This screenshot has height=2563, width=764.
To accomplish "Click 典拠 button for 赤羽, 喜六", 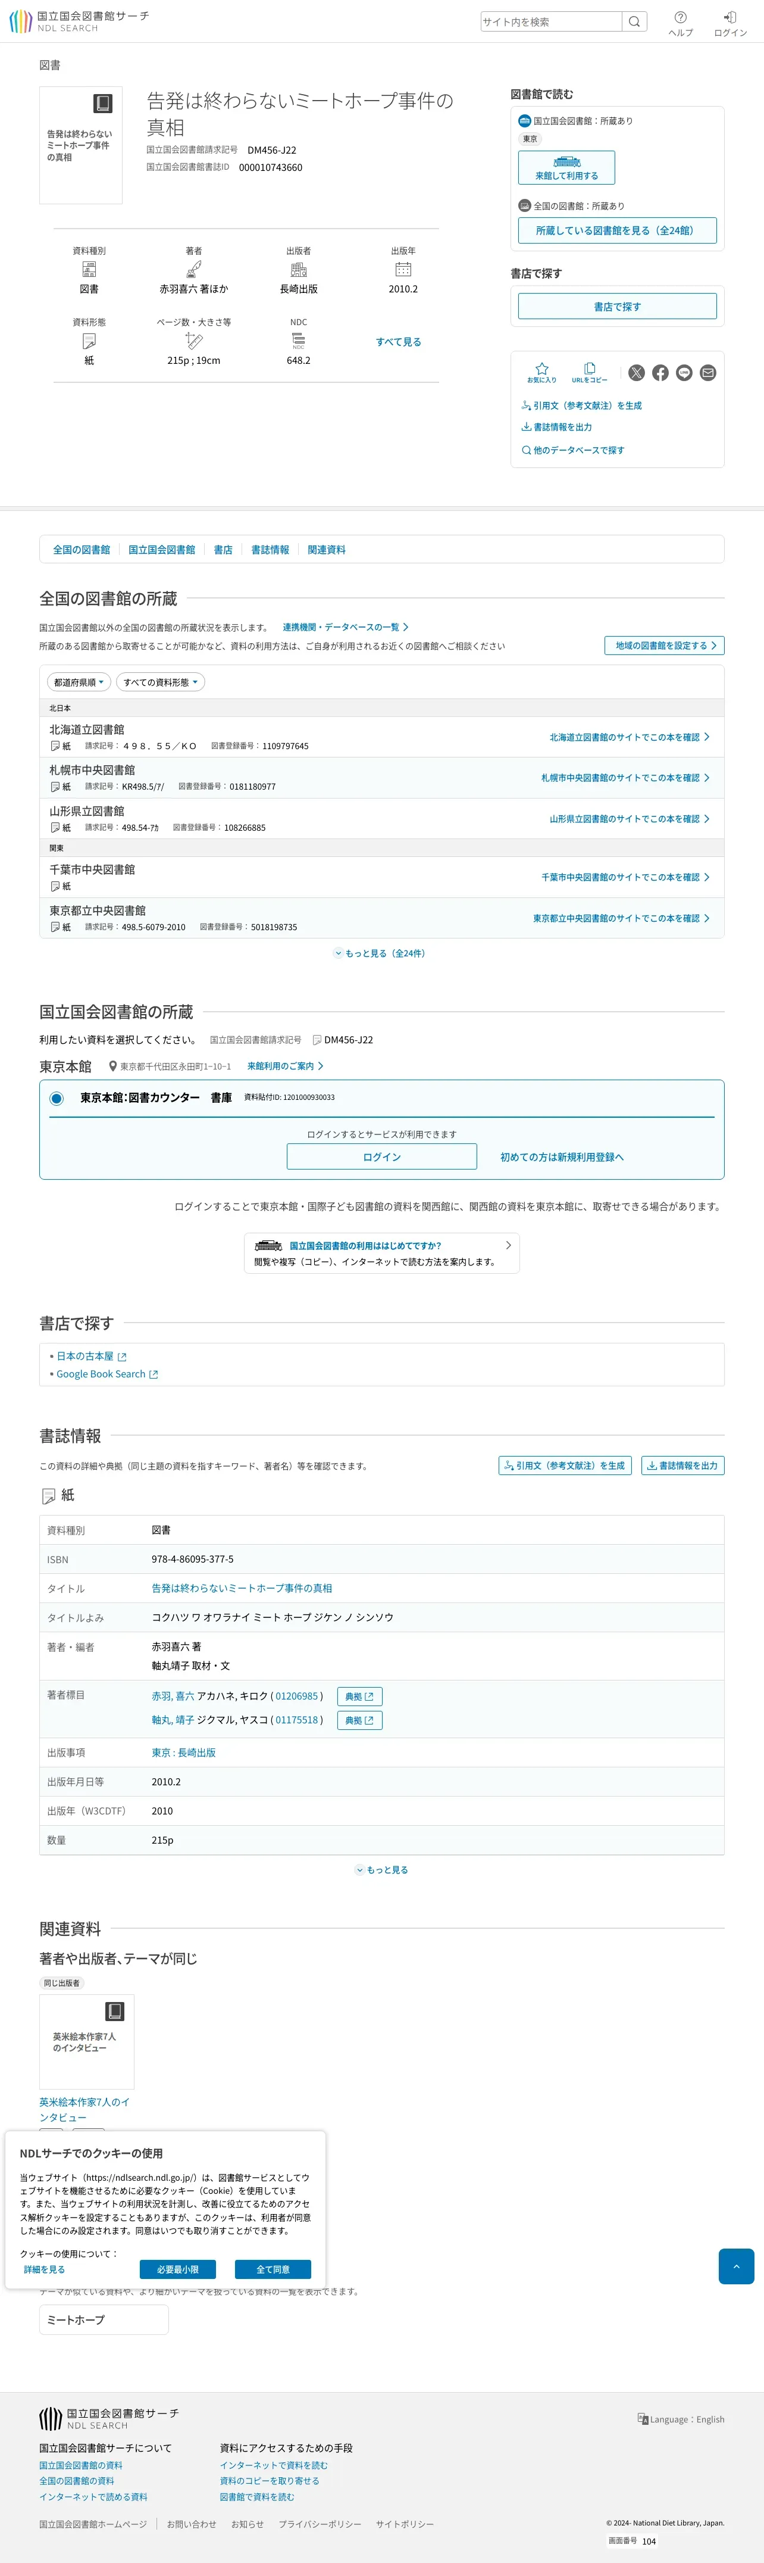I will click(x=360, y=1697).
